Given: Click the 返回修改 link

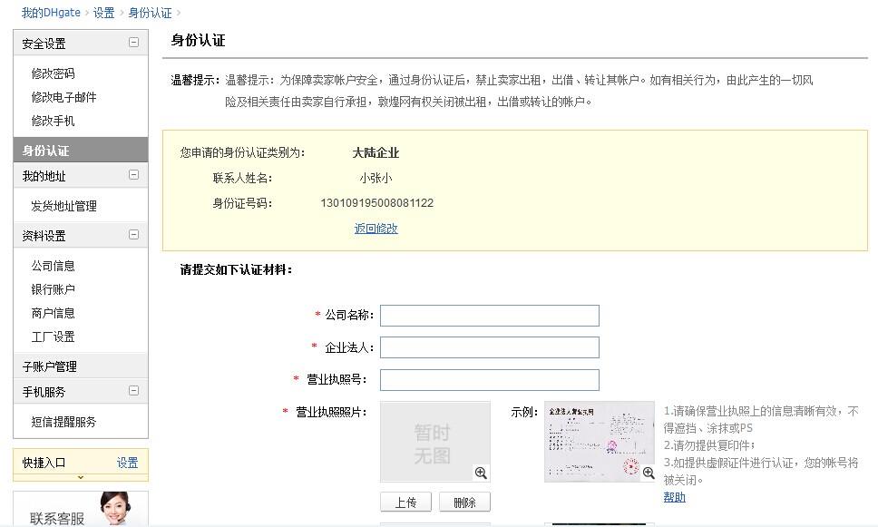Looking at the screenshot, I should point(376,229).
